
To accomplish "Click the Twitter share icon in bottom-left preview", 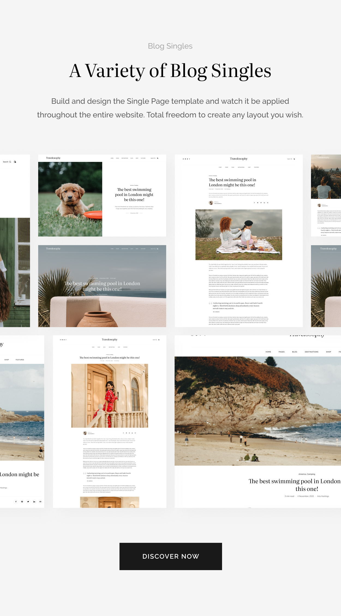I will click(x=28, y=502).
